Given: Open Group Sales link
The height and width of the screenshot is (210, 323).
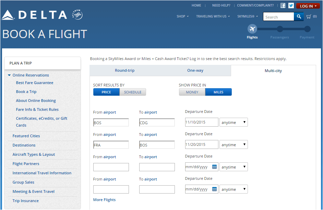Looking at the screenshot, I should [x=23, y=182].
